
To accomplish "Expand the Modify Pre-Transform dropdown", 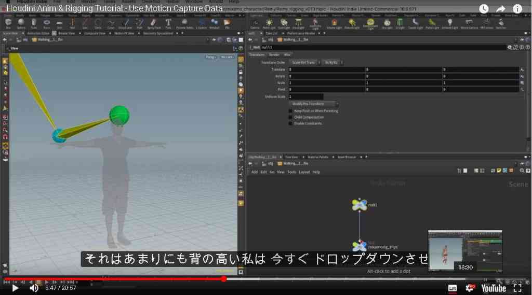I will tap(314, 104).
